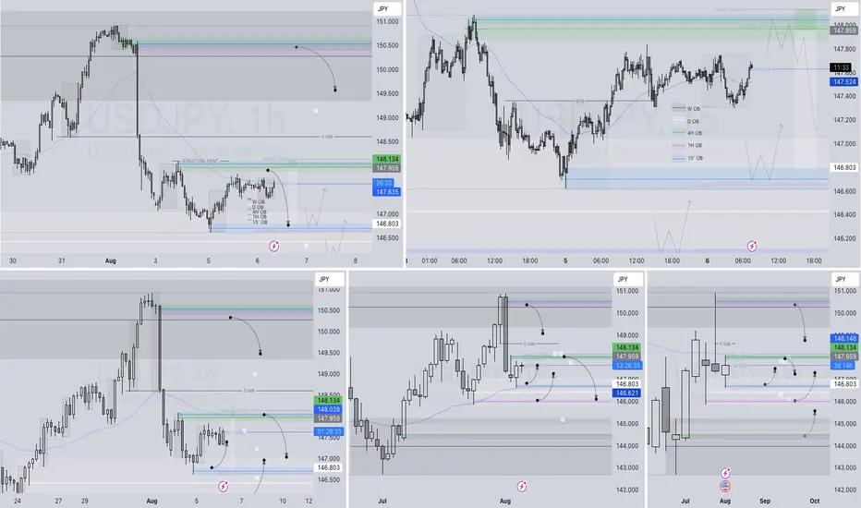Select green 148.134 label on bottom-middle chart
The width and height of the screenshot is (861, 508).
pyautogui.click(x=626, y=347)
